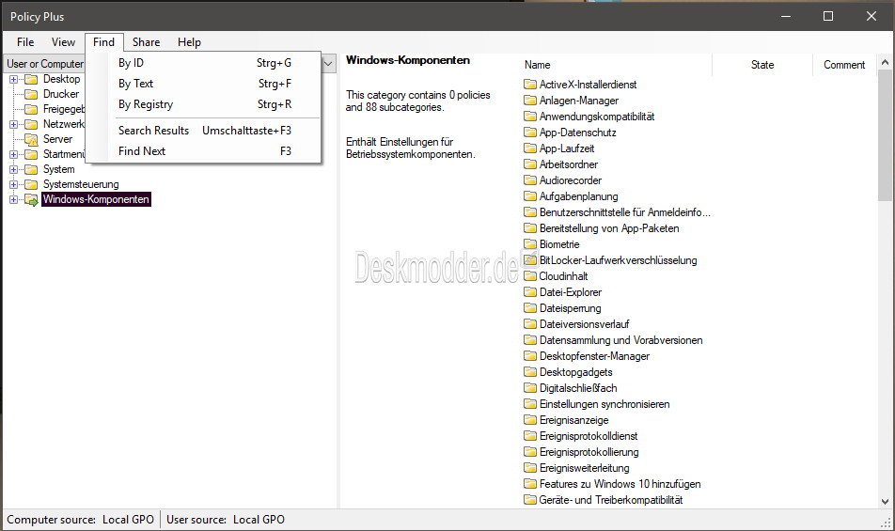Viewport: 895px width, 531px height.
Task: Click App-Datenschutz folder icon
Action: point(530,133)
